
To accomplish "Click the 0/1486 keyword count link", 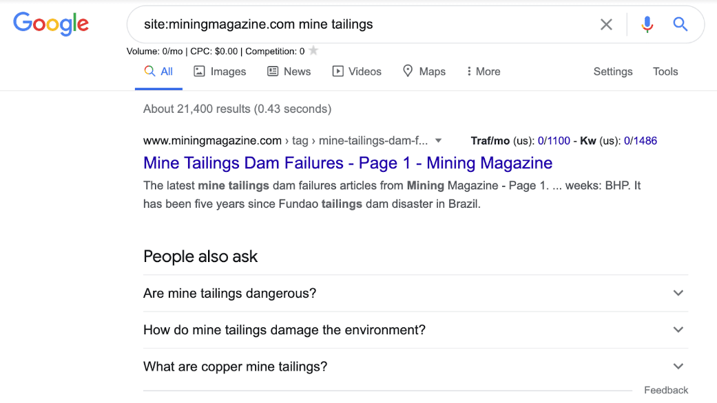I will 640,141.
